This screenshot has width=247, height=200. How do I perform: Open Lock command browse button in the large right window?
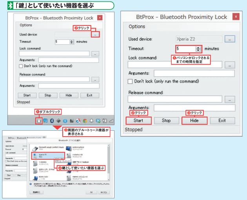click(x=230, y=65)
